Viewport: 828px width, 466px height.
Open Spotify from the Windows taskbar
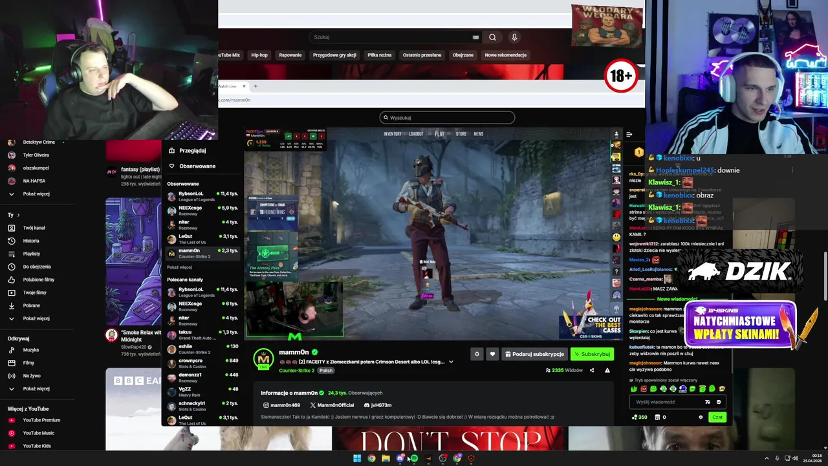coord(414,458)
